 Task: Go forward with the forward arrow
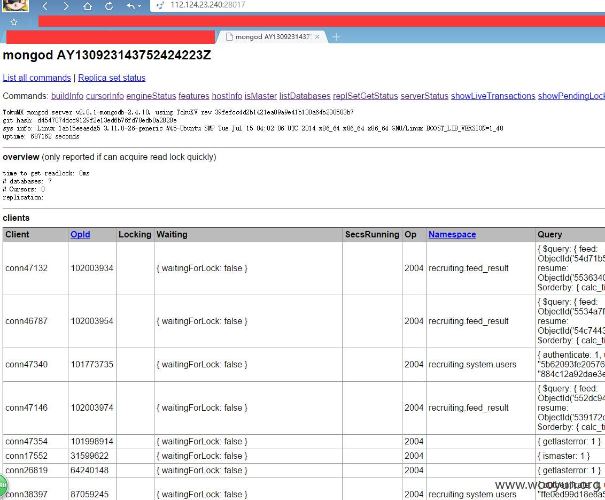point(66,6)
